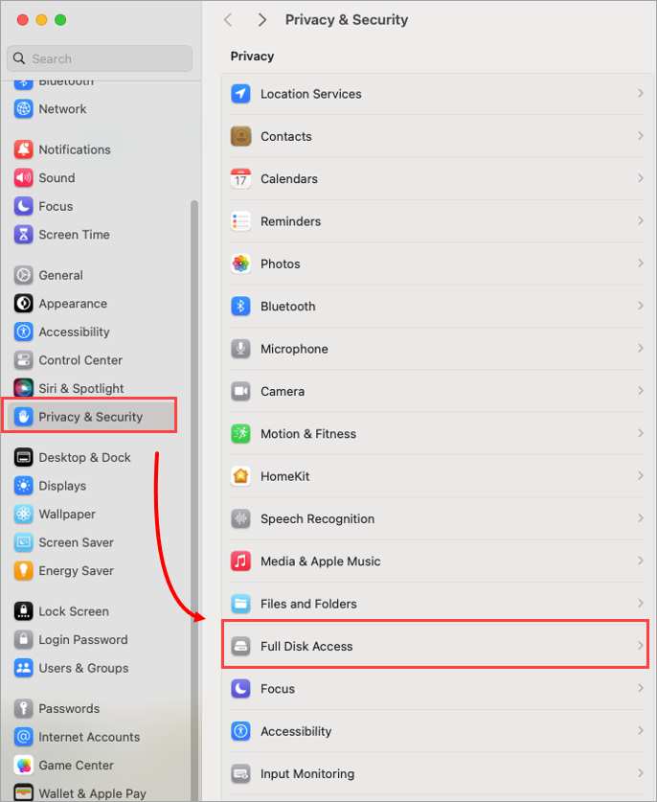Click the Game Center sidebar icon
This screenshot has width=657, height=802.
pos(24,766)
